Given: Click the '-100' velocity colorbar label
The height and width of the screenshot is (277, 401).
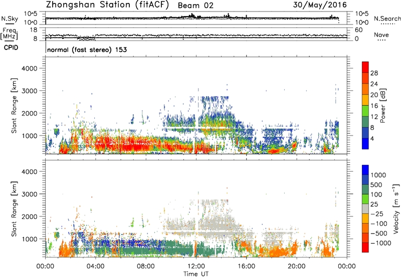Looking at the screenshot, I should coord(379,223).
